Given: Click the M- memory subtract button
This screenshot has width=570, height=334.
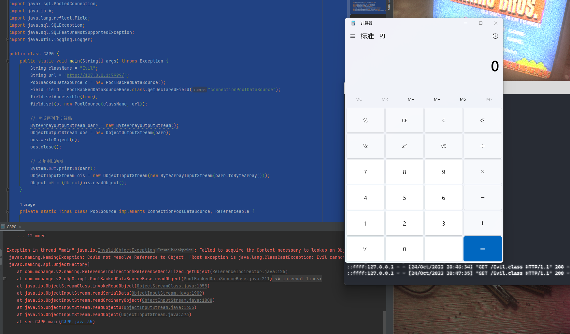Looking at the screenshot, I should point(437,99).
